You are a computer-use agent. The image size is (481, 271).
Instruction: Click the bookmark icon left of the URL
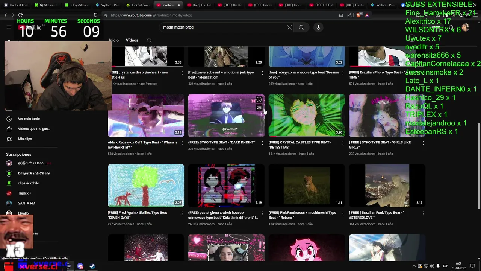click(x=96, y=15)
